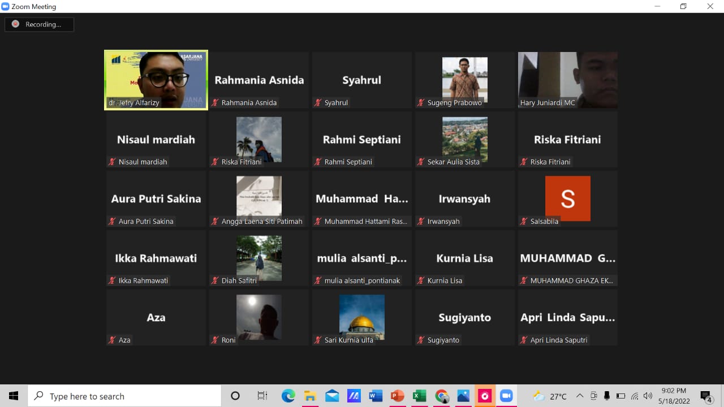Select dr. Jefry Alfarizy's video tile
The height and width of the screenshot is (407, 724).
click(x=156, y=79)
